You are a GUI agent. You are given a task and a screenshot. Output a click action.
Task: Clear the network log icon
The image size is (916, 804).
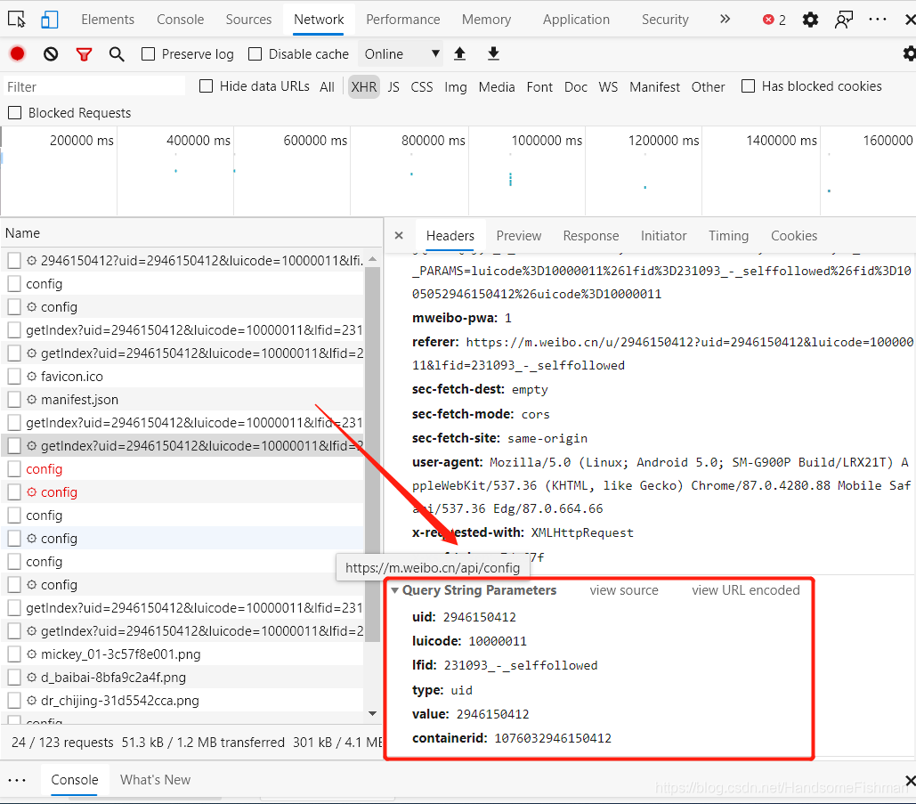pyautogui.click(x=51, y=54)
